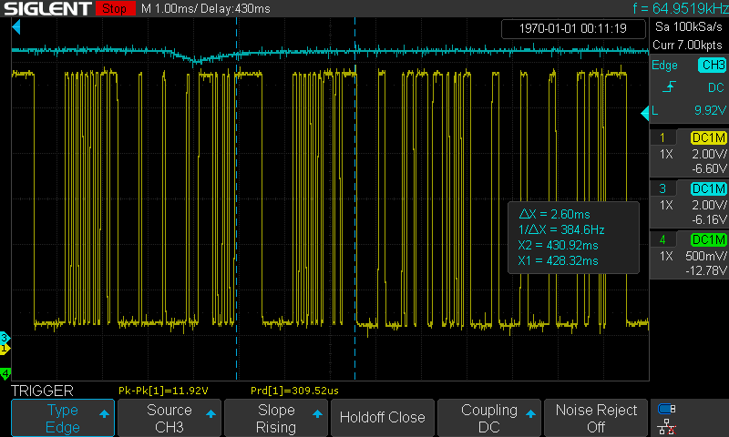
Task: Toggle channel 4 green DC1M panel
Action: point(688,249)
